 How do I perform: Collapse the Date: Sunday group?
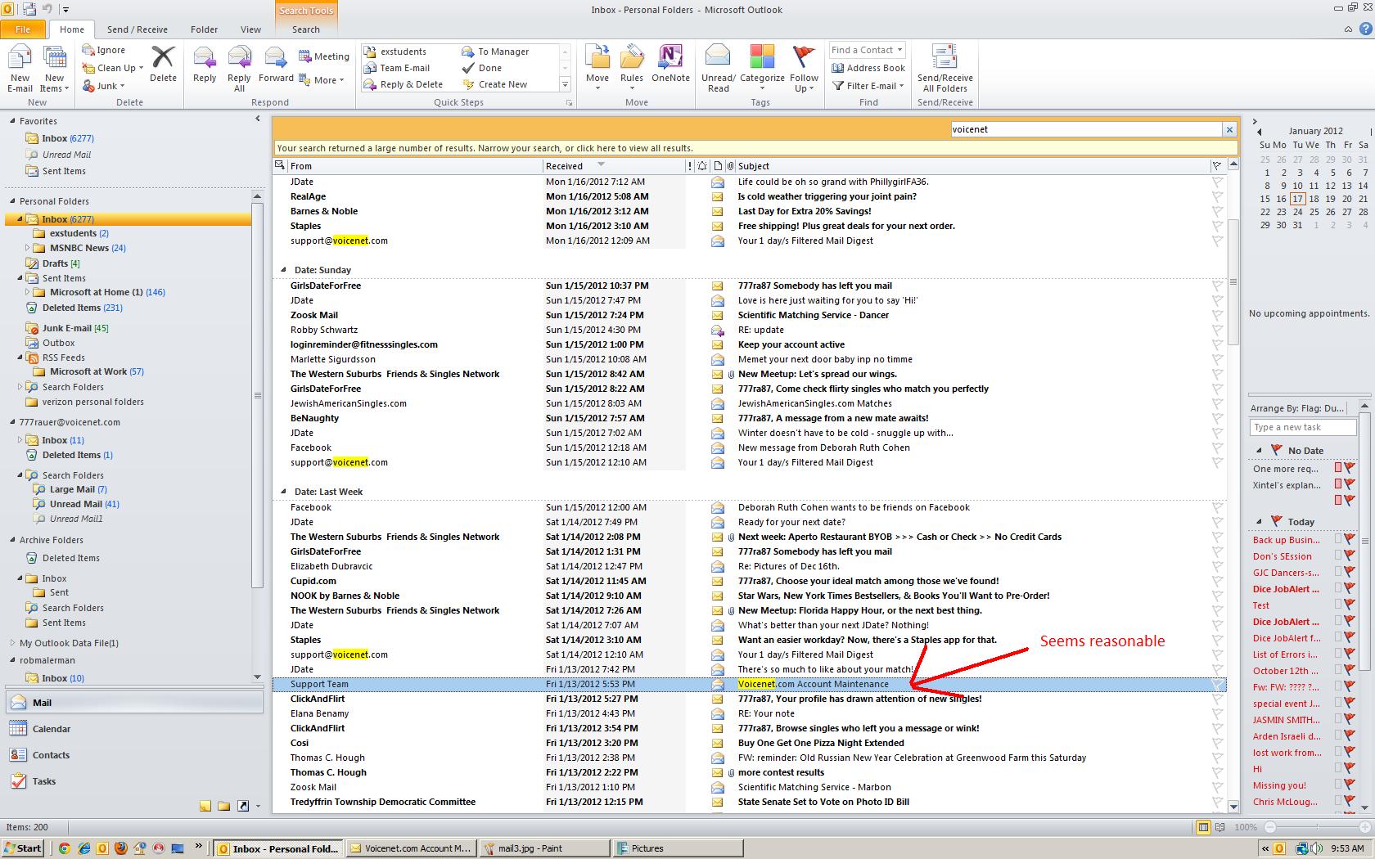(x=283, y=269)
